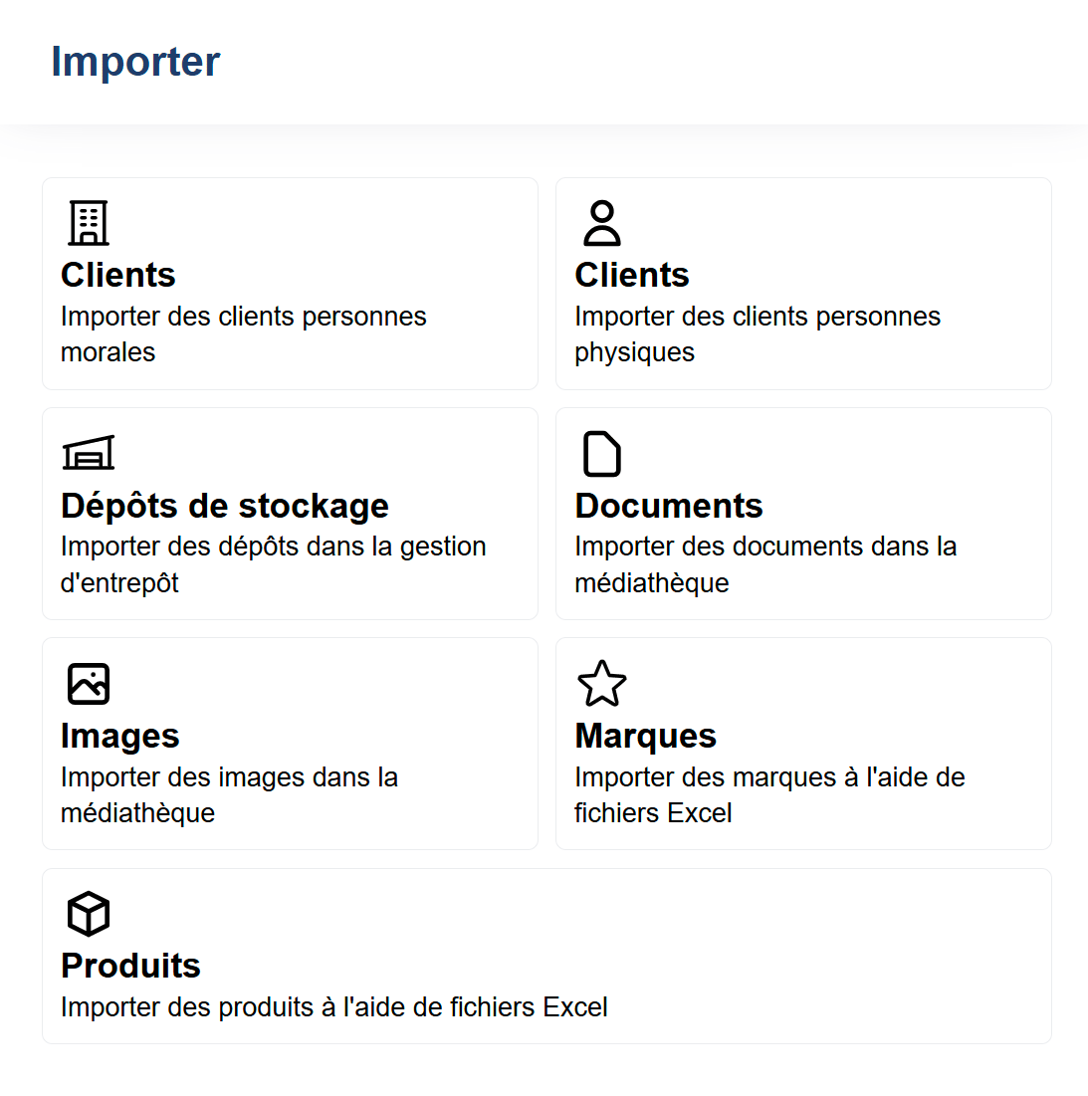Click the Importer page heading
Image resolution: width=1088 pixels, height=1096 pixels.
tap(135, 62)
